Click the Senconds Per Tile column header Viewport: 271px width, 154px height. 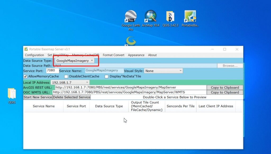tap(180, 106)
